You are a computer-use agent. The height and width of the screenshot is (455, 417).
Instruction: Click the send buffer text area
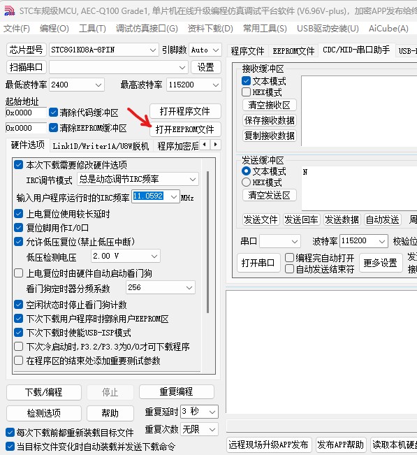359,189
